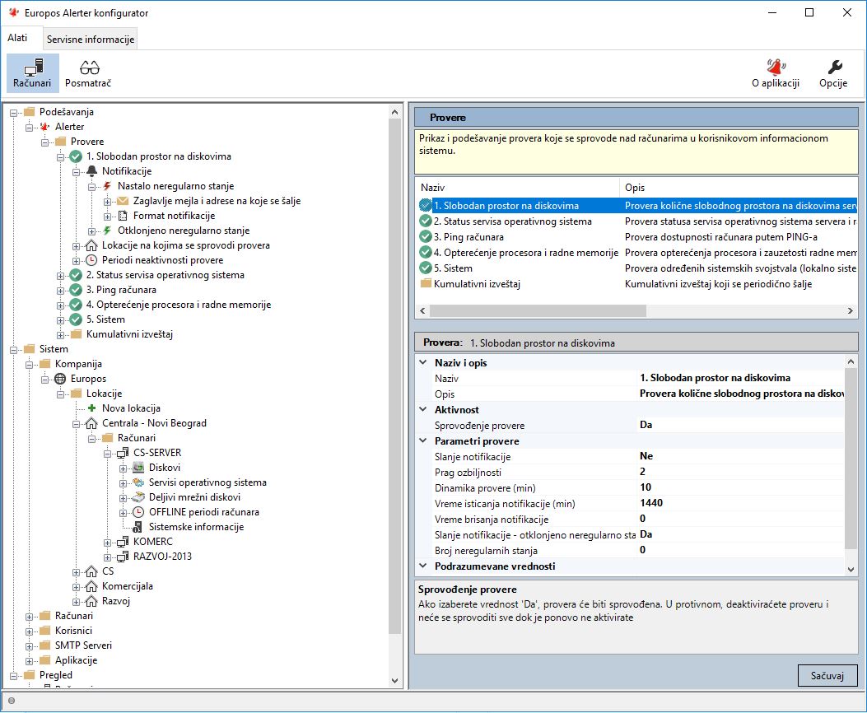The width and height of the screenshot is (867, 713).
Task: Click the list horizontal scrollbar thumb
Action: tap(538, 310)
